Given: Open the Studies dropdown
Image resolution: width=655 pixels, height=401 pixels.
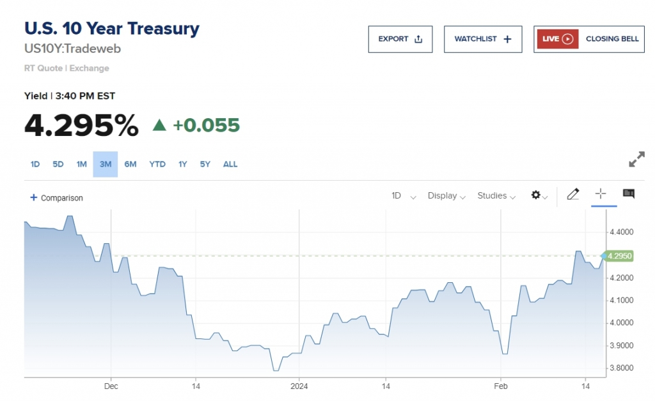Looking at the screenshot, I should pyautogui.click(x=496, y=196).
